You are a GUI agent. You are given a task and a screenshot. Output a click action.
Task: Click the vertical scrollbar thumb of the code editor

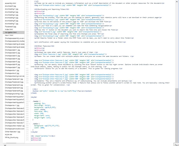(x=177, y=115)
